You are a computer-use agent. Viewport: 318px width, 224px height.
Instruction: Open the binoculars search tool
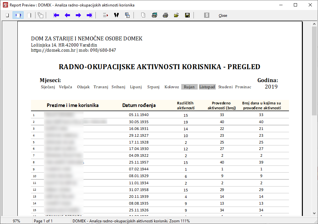pyautogui.click(x=116, y=15)
